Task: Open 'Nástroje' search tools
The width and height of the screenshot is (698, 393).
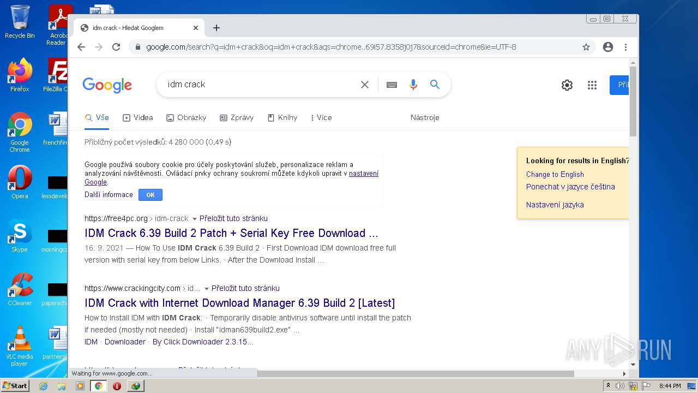Action: pyautogui.click(x=425, y=118)
